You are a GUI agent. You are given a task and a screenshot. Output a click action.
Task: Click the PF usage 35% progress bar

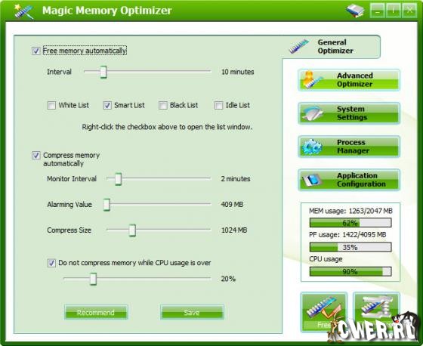click(x=350, y=247)
